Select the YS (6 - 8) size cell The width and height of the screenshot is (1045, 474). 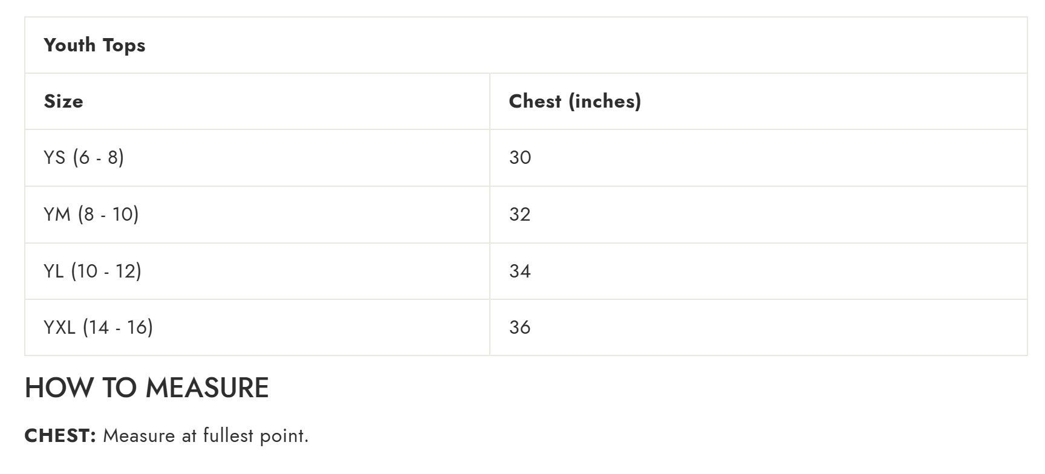84,158
